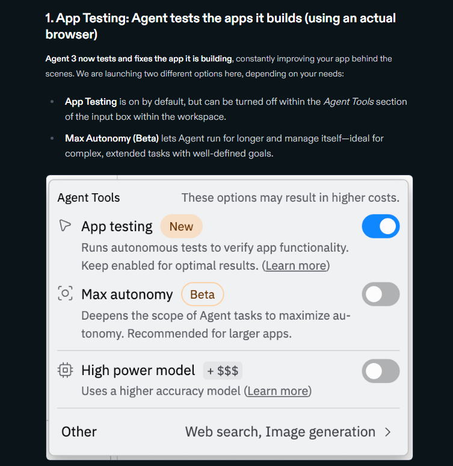Click bold "Max Autonomy (Beta)" bullet text
Viewport: 453px width, 466px height.
[x=112, y=138]
